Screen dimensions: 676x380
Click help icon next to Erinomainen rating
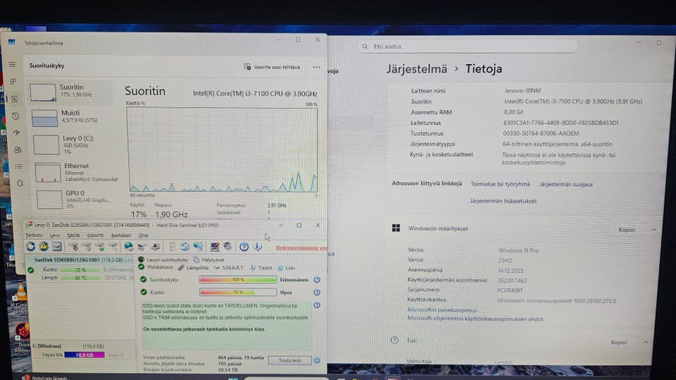tap(317, 279)
